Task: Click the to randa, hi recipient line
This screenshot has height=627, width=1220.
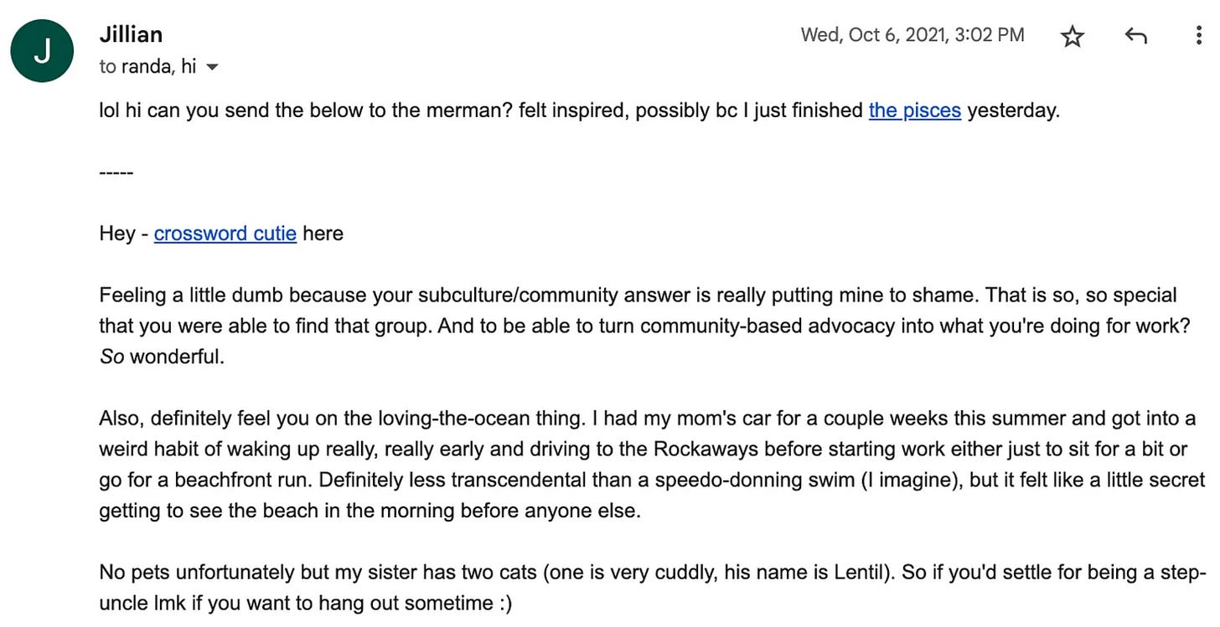Action: pyautogui.click(x=147, y=67)
